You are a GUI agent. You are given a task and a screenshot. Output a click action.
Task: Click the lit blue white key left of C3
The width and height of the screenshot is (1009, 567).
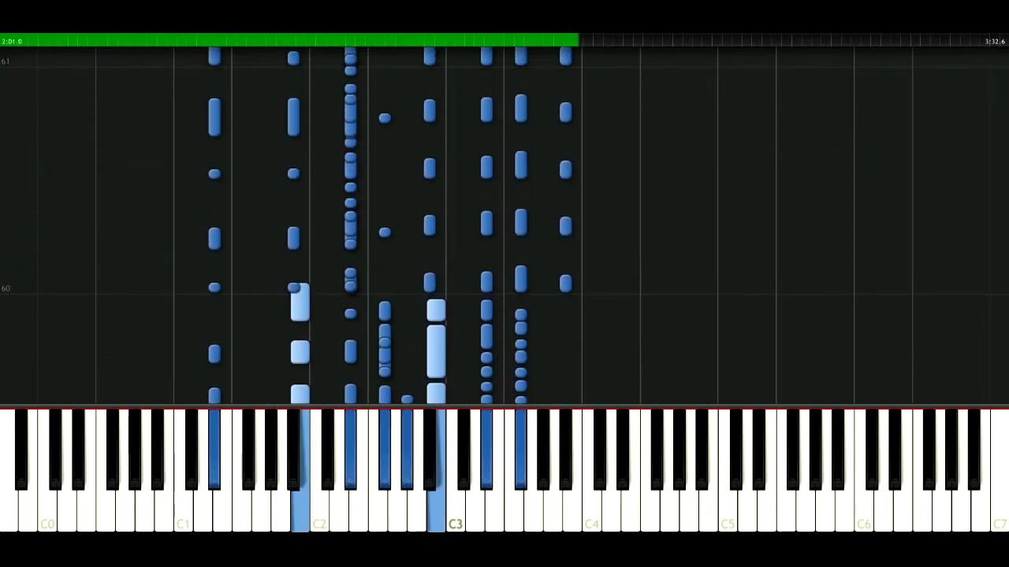[x=436, y=512]
